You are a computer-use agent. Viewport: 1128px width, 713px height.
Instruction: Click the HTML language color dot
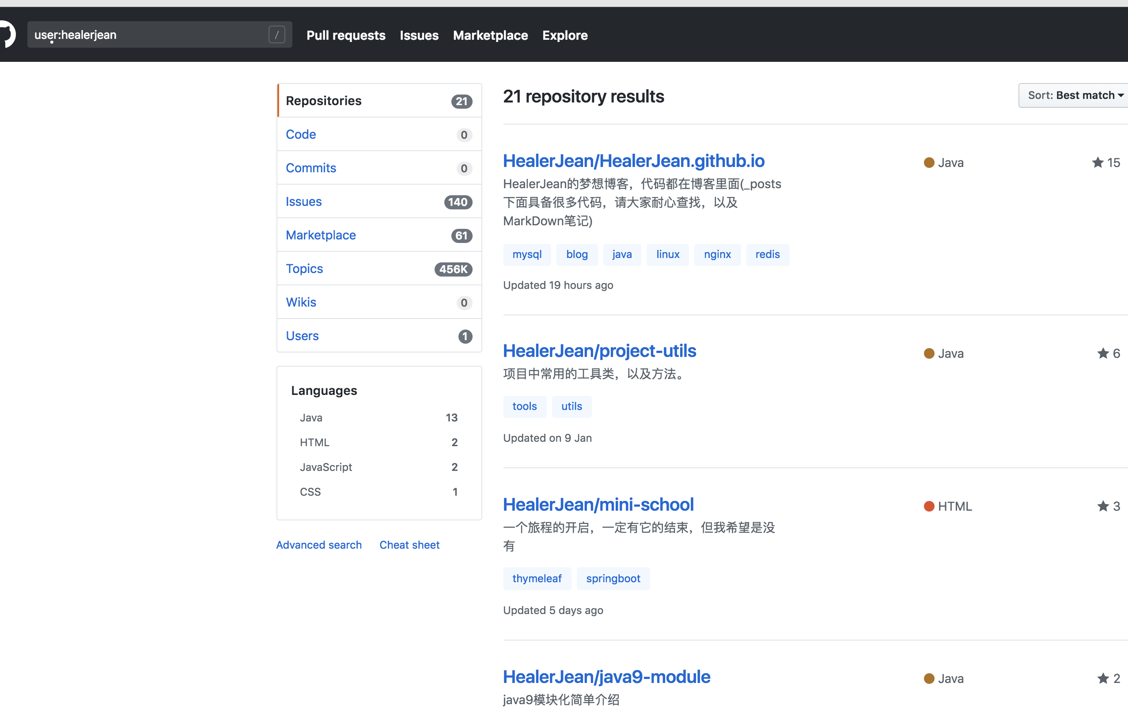[929, 506]
